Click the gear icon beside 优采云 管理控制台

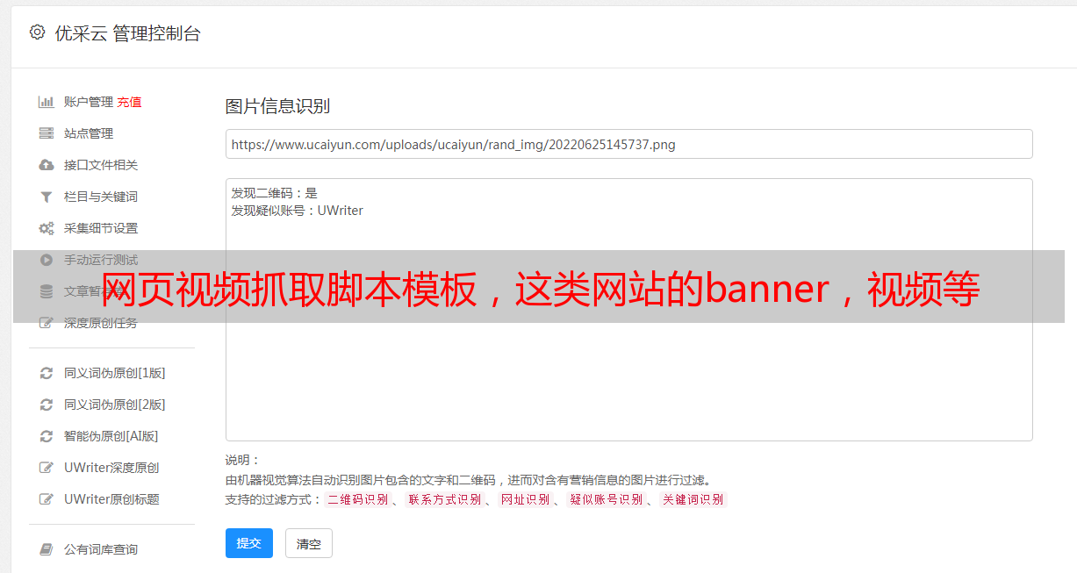37,32
